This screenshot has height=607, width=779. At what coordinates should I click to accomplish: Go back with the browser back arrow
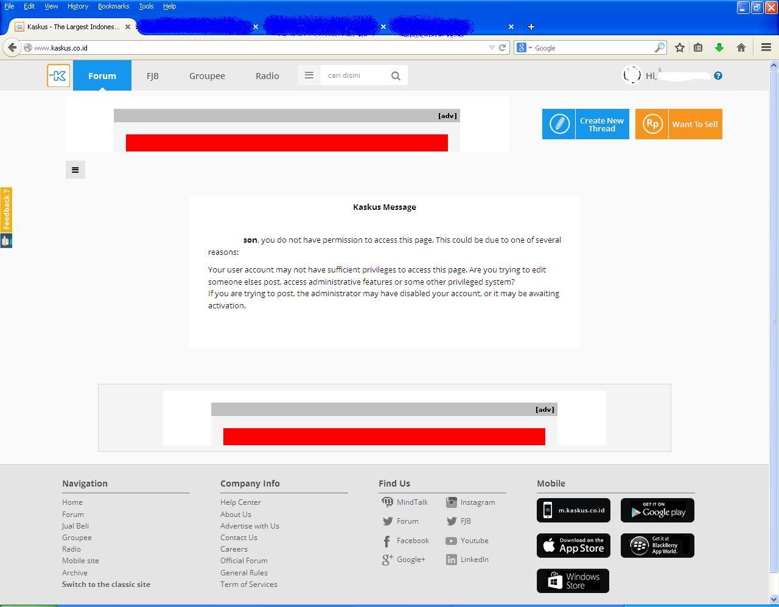(x=12, y=47)
